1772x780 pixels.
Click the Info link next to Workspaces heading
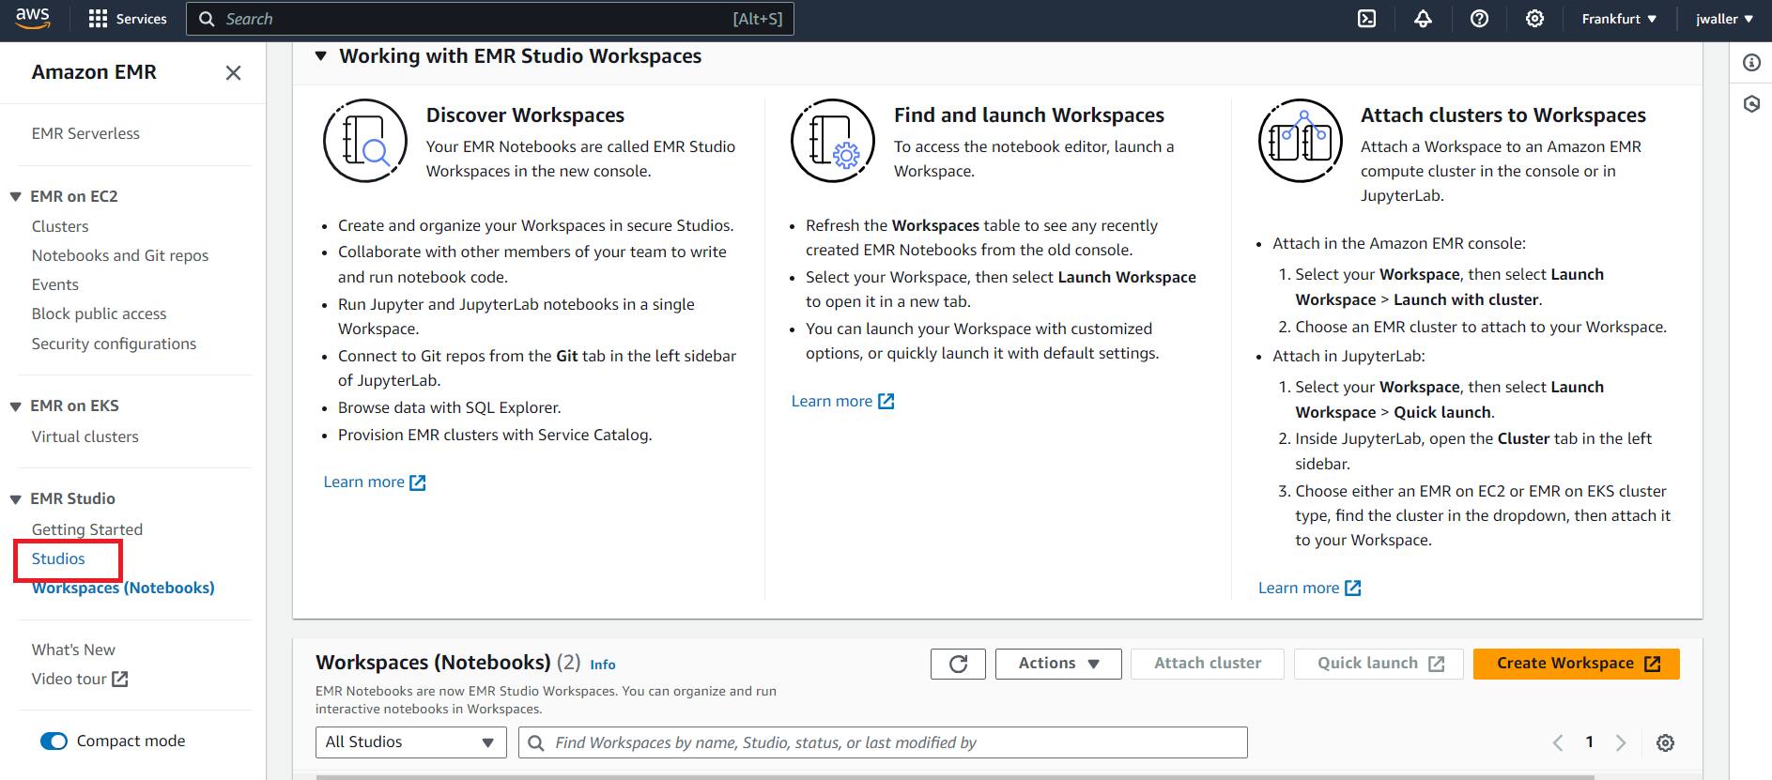[x=603, y=665]
